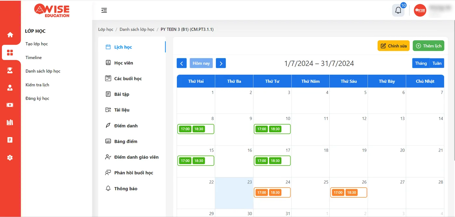Open the 17:00 session on July 26
This screenshot has height=217, width=455.
point(338,193)
